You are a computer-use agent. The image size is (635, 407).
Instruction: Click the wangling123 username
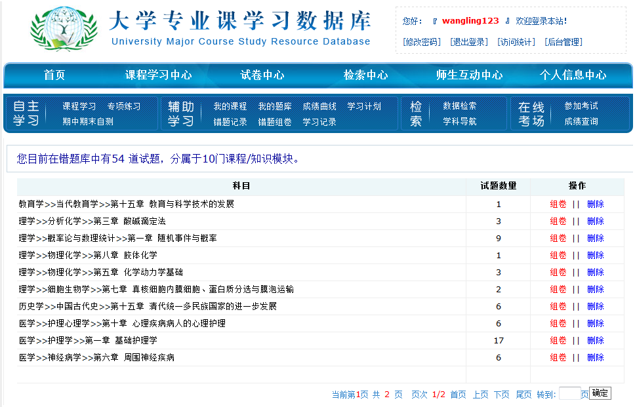coord(470,20)
